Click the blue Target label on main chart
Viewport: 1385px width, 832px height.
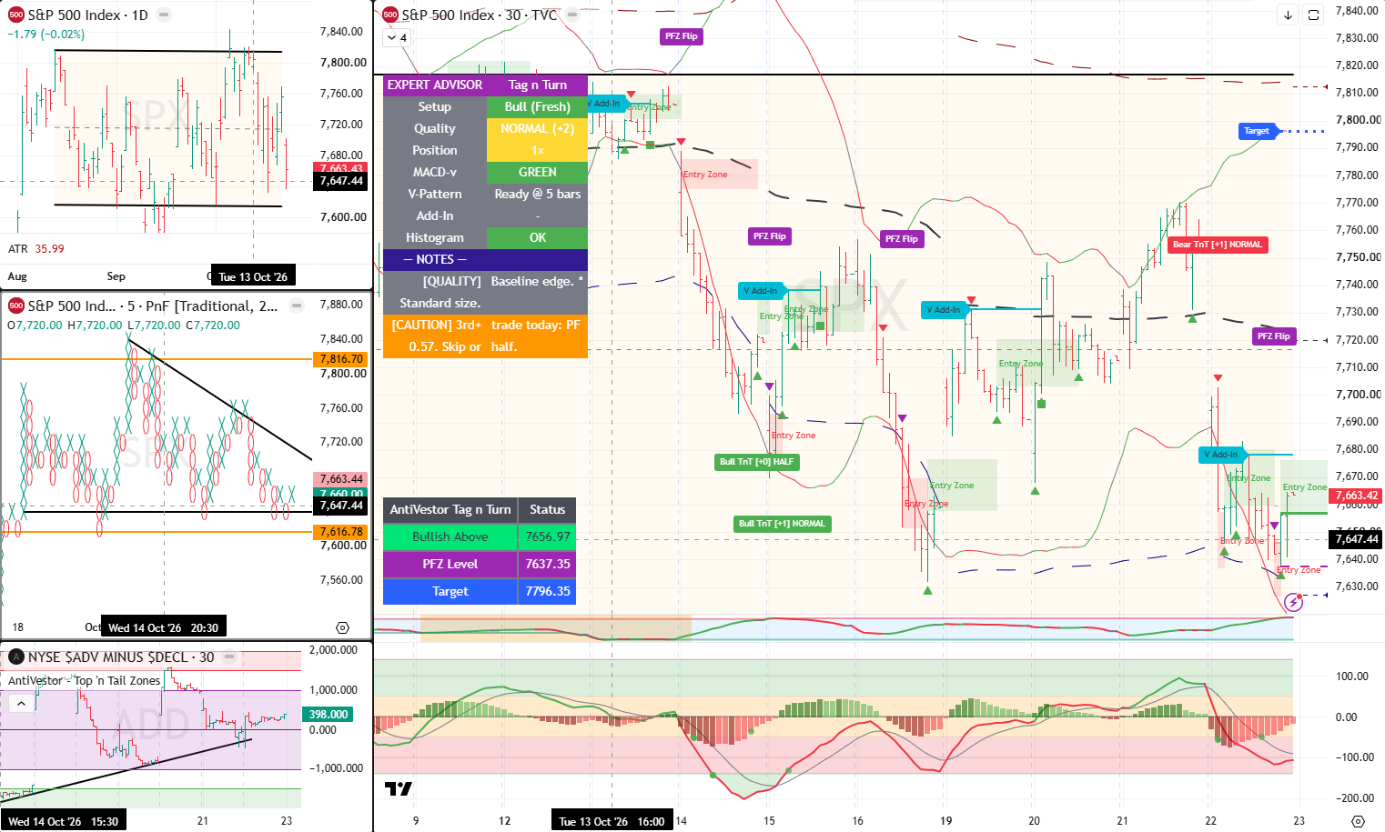[x=1257, y=131]
